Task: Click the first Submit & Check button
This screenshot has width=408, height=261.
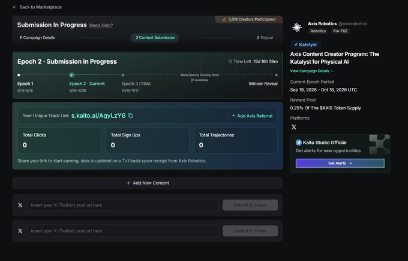Action: tap(250, 205)
